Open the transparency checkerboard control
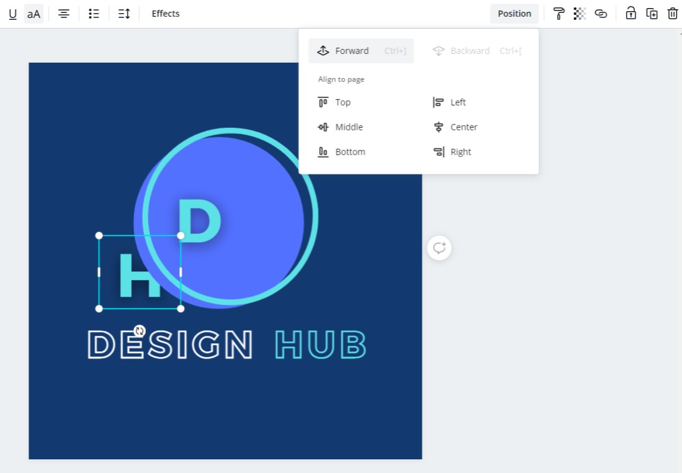682x473 pixels. (x=580, y=14)
